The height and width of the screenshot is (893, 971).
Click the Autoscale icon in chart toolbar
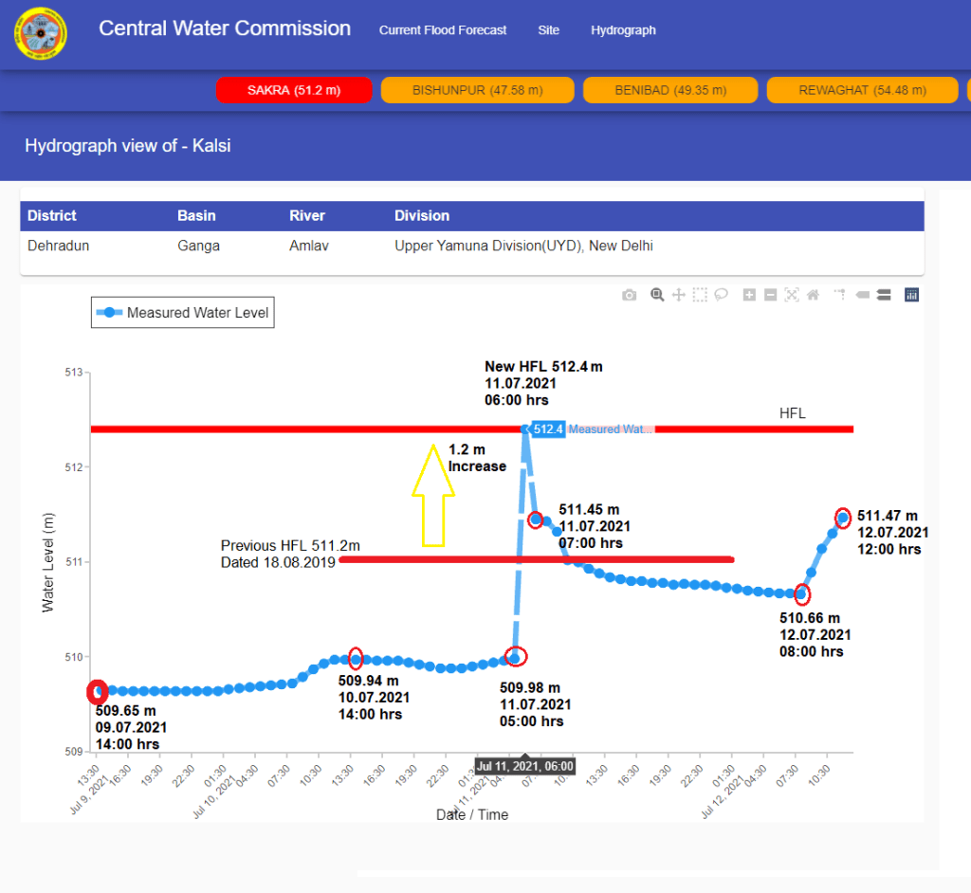coord(792,295)
